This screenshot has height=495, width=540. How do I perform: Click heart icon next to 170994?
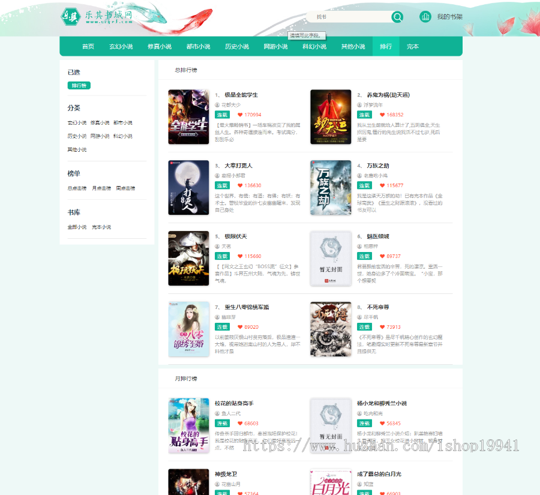(240, 115)
